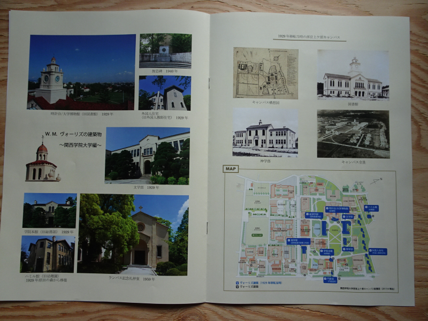Click large blue U-shaped 文学部 building on map

pos(346,227)
